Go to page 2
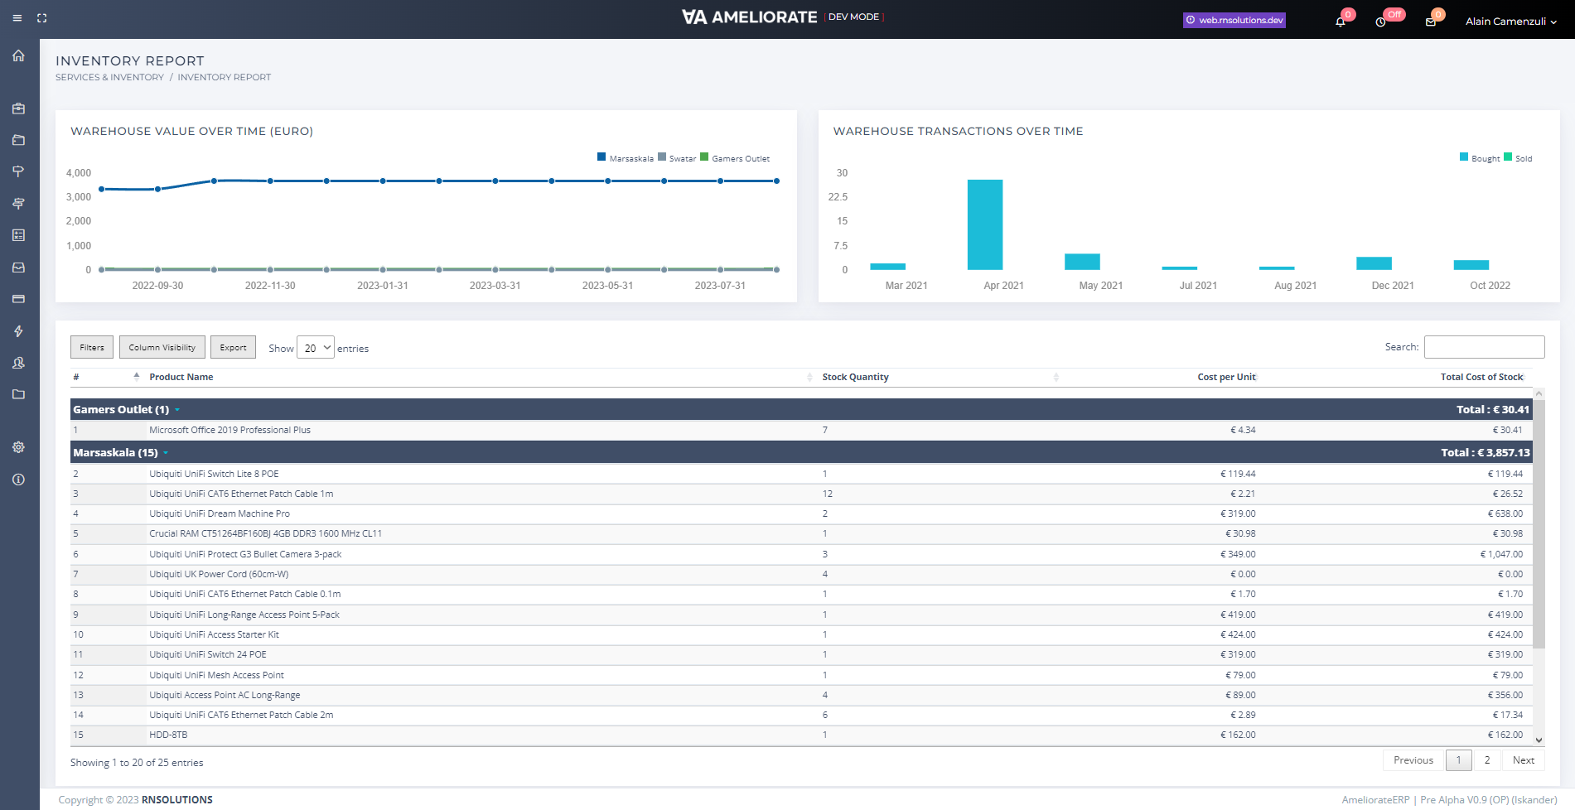Viewport: 1575px width, 810px height. pos(1487,760)
